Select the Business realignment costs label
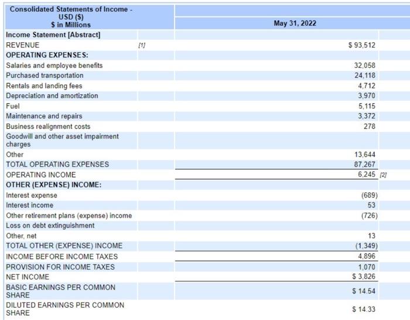 pos(48,127)
